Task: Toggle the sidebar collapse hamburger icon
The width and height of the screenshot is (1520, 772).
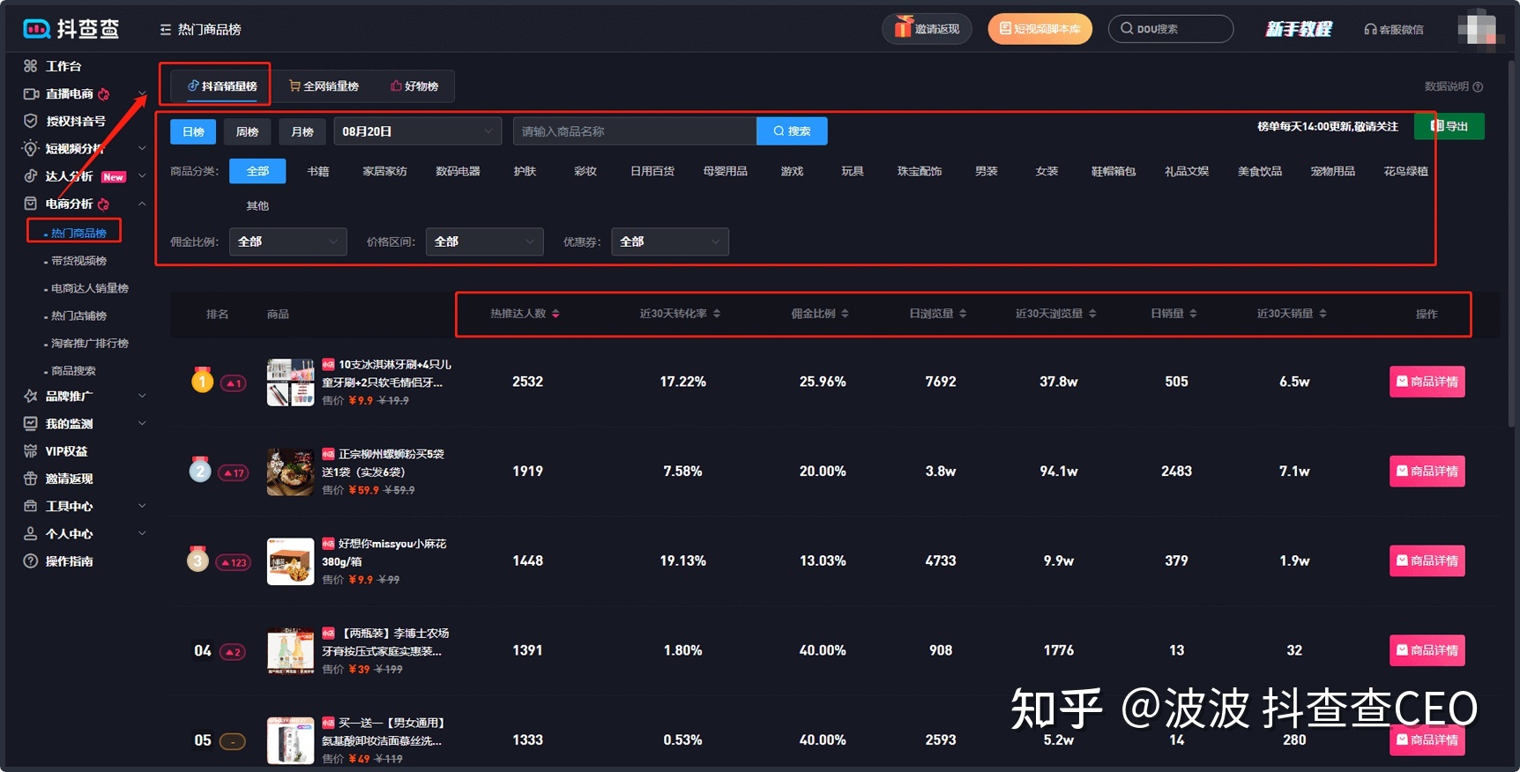Action: [165, 30]
